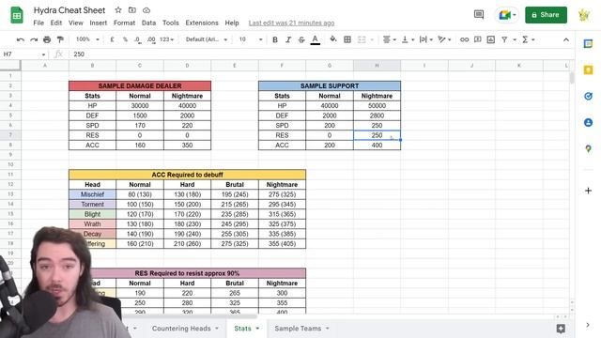This screenshot has width=601, height=338.
Task: Open horizontal align dropdown
Action: pyautogui.click(x=390, y=39)
